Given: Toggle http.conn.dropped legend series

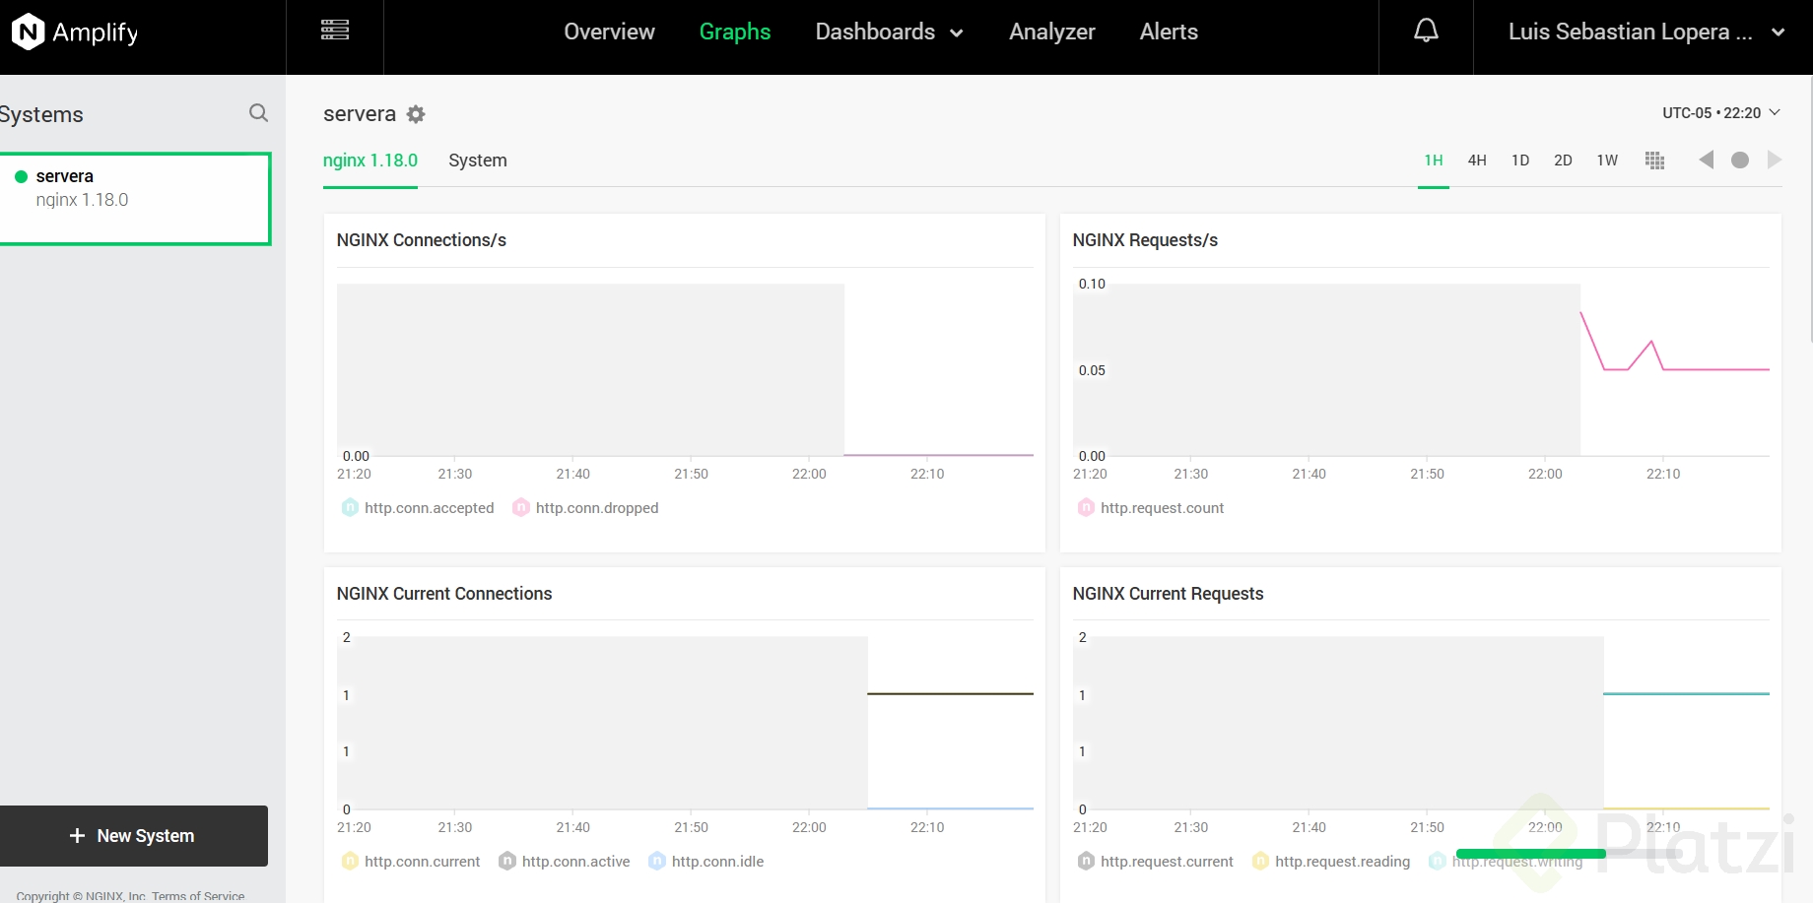Looking at the screenshot, I should pos(585,508).
